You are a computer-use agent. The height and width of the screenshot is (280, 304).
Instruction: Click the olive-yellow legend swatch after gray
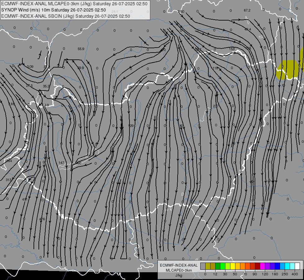pyautogui.click(x=208, y=266)
